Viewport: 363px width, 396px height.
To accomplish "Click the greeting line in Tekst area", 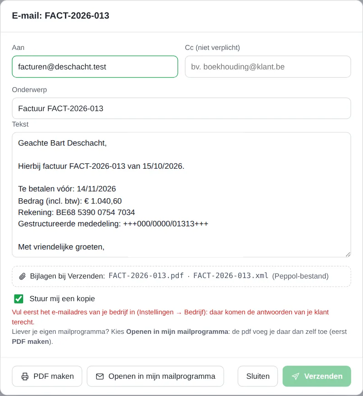I will [x=63, y=143].
